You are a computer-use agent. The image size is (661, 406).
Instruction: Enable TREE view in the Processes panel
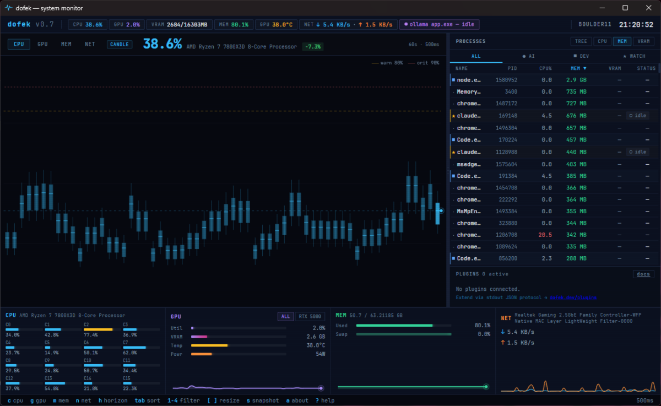coord(581,41)
